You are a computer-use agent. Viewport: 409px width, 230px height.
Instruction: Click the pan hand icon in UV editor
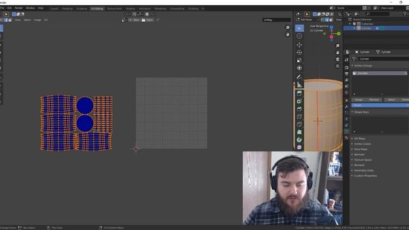click(x=288, y=34)
